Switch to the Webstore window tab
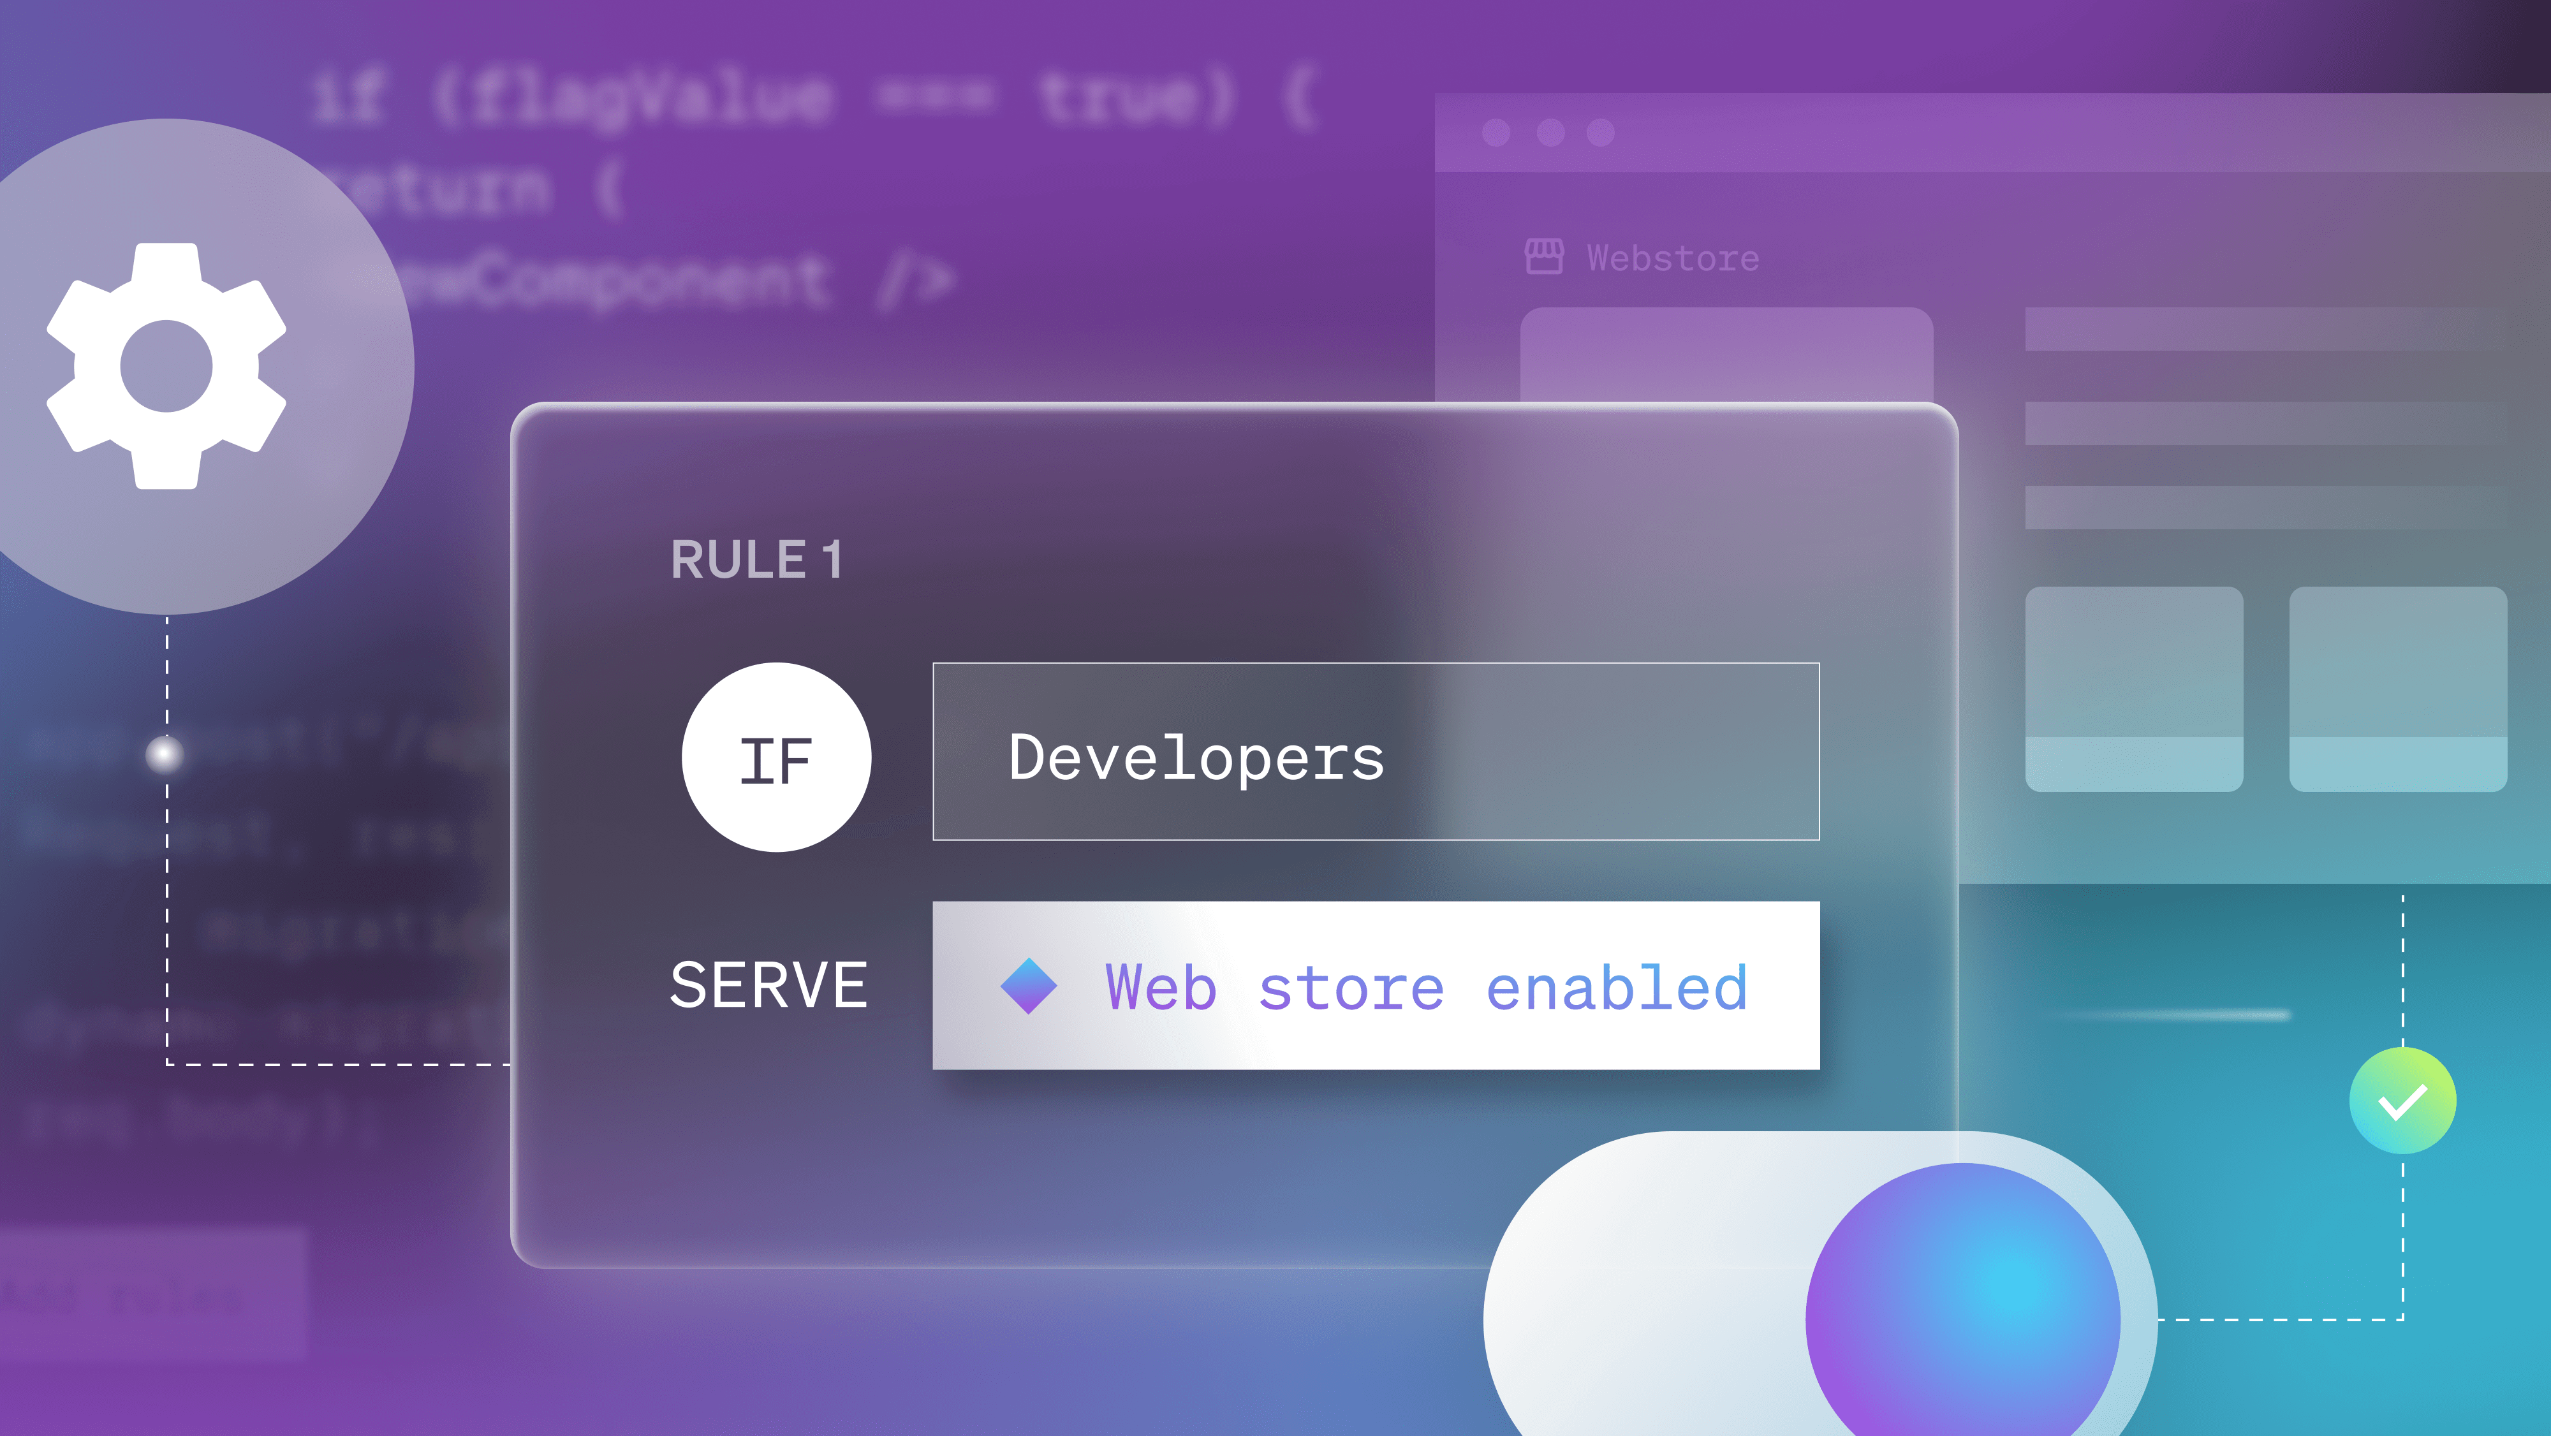The width and height of the screenshot is (2551, 1436). [x=1673, y=258]
